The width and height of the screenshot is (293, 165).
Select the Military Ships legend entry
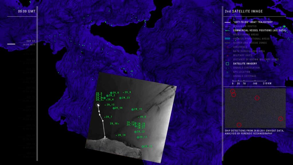click(x=245, y=55)
